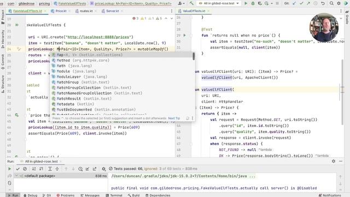Run test gutter icon beside 'returns null when no price'

(185, 35)
